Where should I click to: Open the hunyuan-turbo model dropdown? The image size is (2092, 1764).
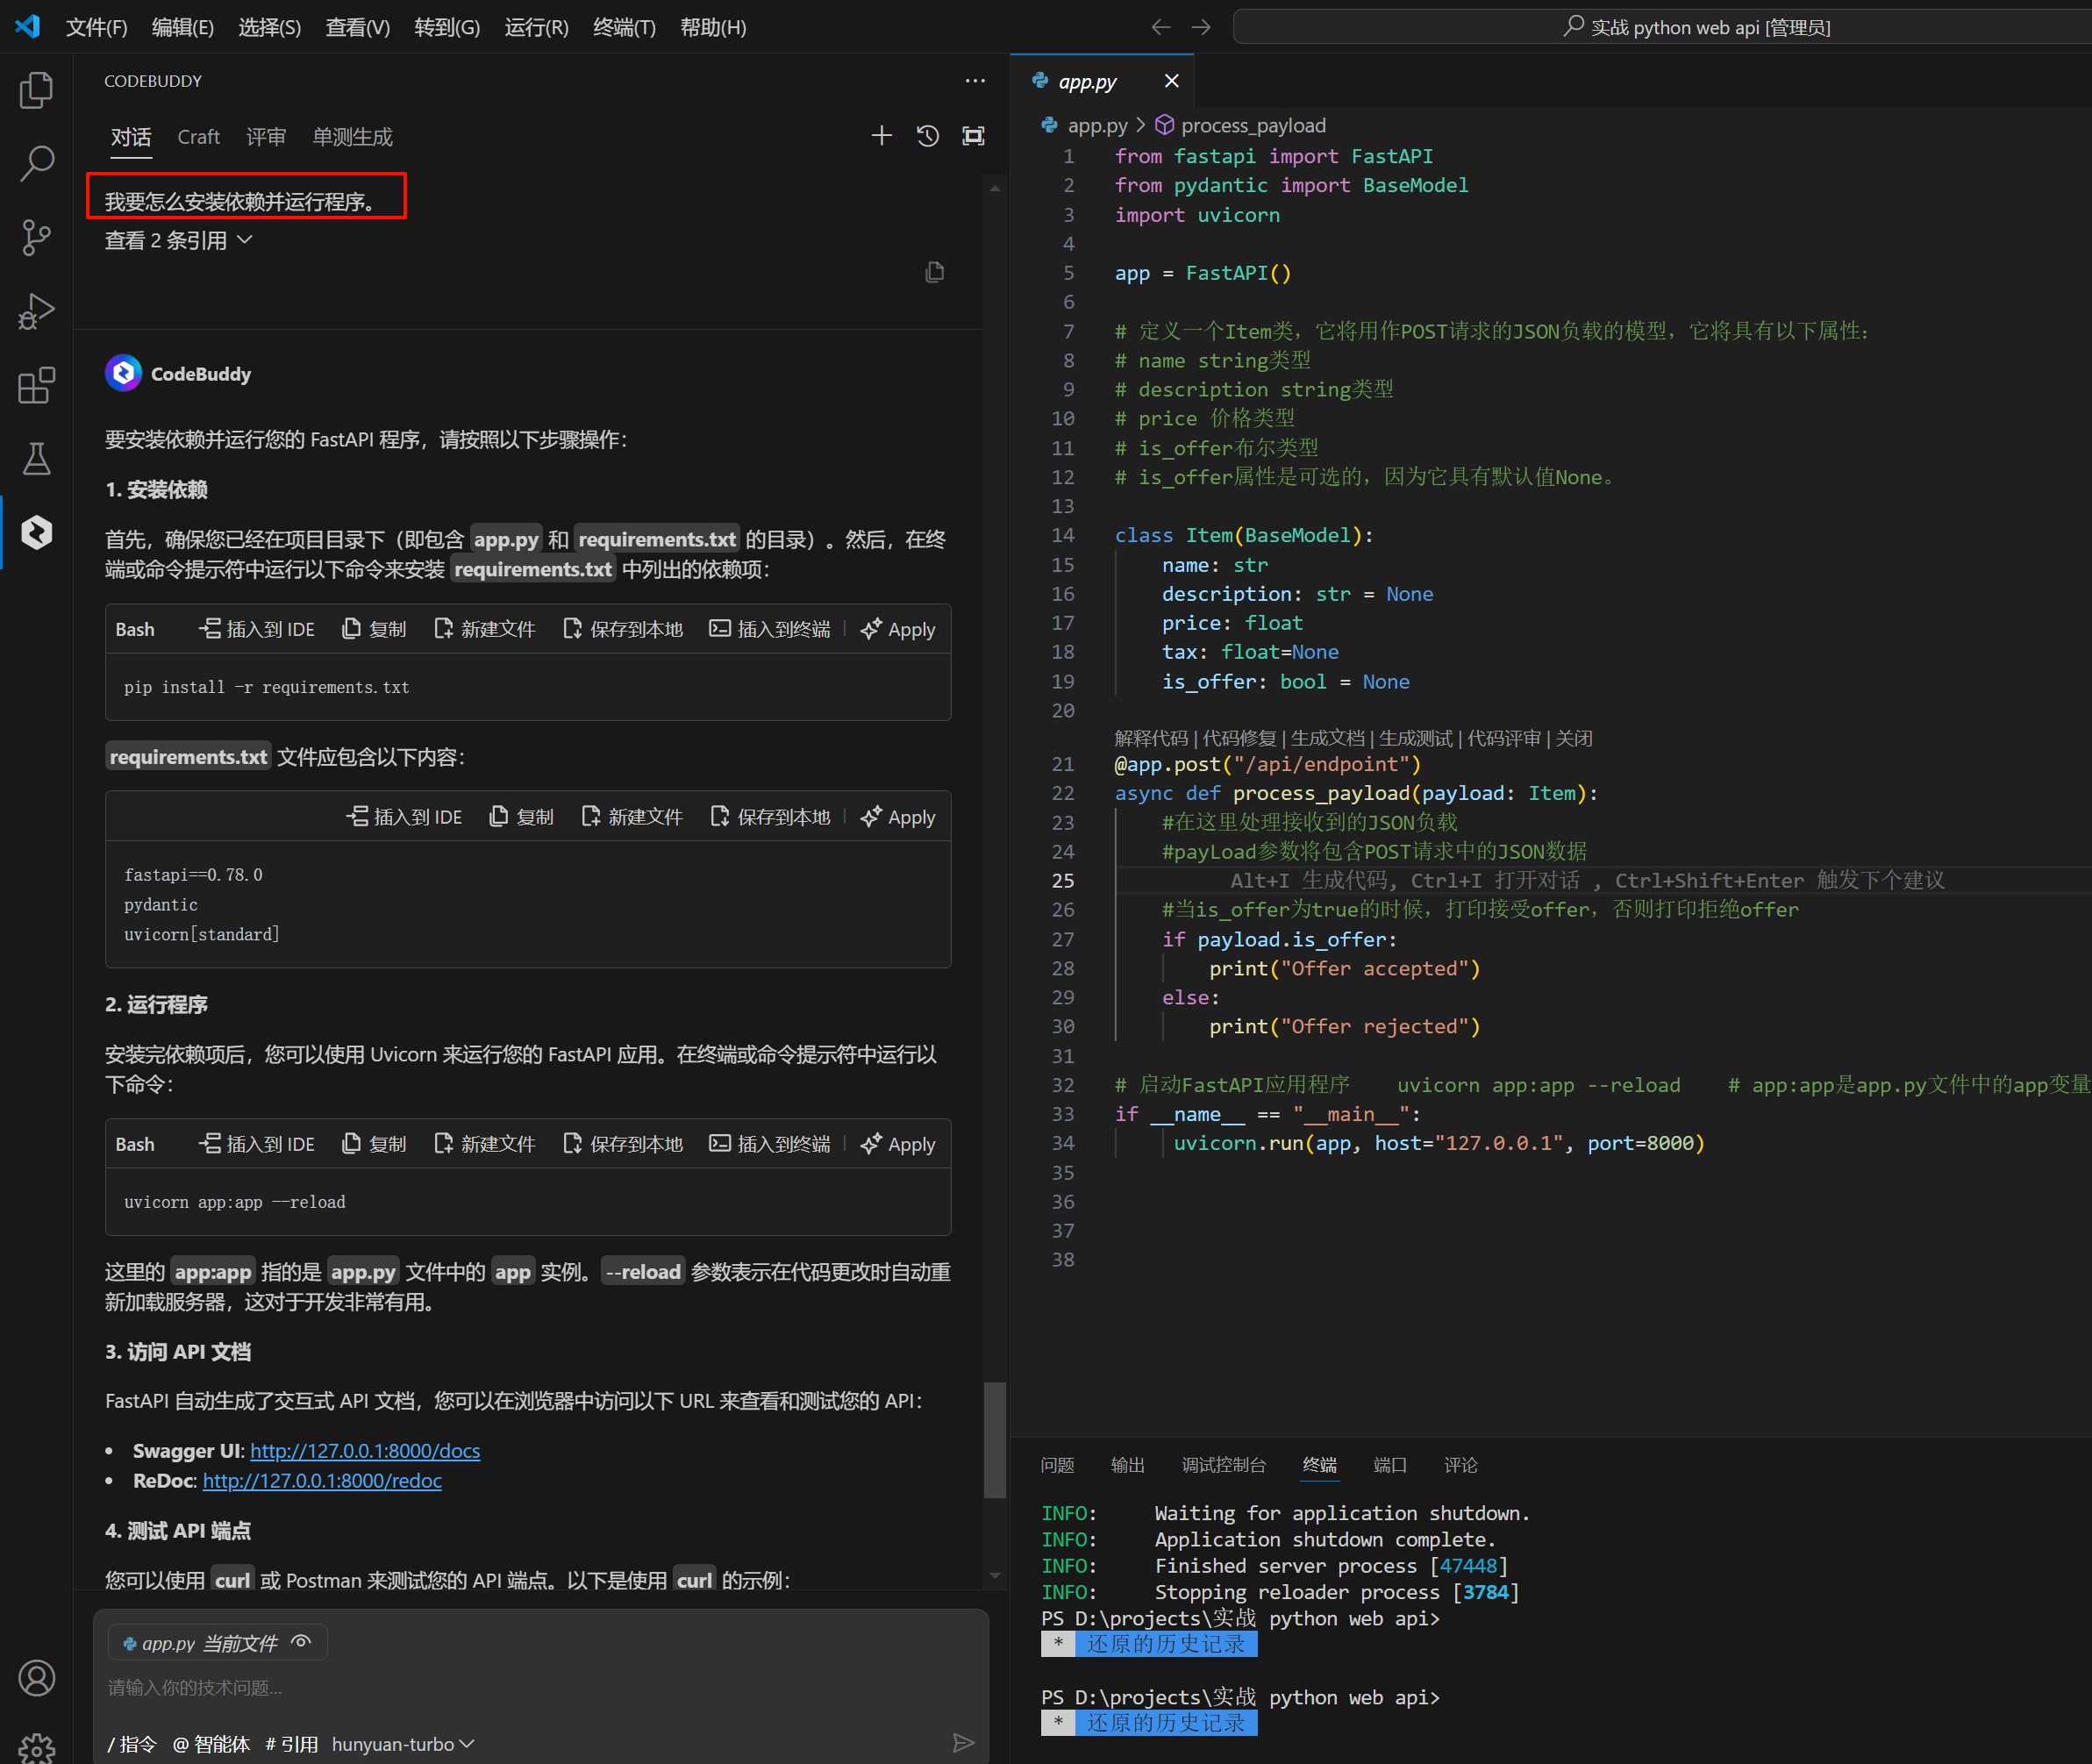(402, 1744)
